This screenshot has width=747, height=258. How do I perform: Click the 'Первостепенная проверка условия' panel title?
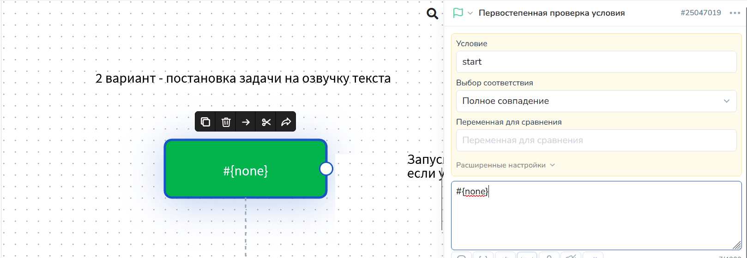[551, 13]
